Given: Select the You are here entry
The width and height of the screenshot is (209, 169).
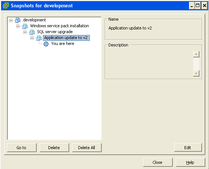Looking at the screenshot, I should [x=63, y=44].
